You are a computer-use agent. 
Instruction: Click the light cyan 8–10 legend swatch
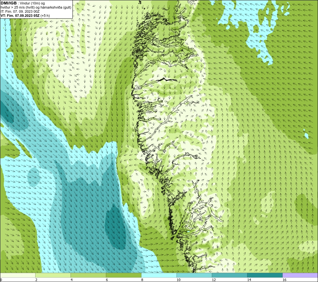pyautogui.click(x=159, y=275)
